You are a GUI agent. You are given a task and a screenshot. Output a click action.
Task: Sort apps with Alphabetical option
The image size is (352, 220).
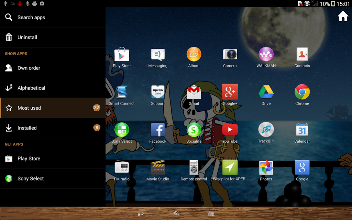(x=53, y=88)
